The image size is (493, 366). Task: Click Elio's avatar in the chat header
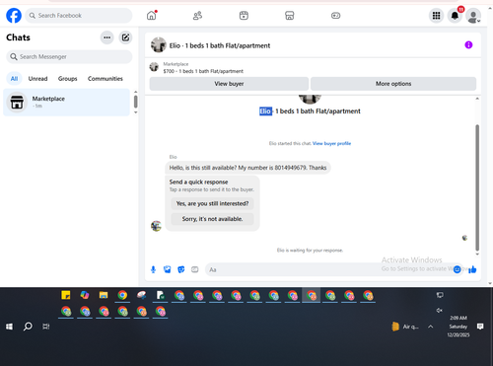(159, 45)
